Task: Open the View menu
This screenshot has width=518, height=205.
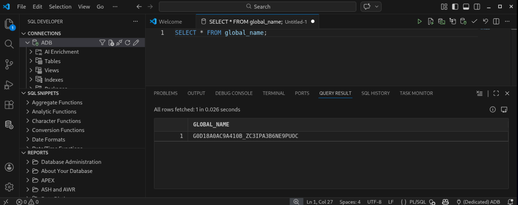Action: pos(84,6)
